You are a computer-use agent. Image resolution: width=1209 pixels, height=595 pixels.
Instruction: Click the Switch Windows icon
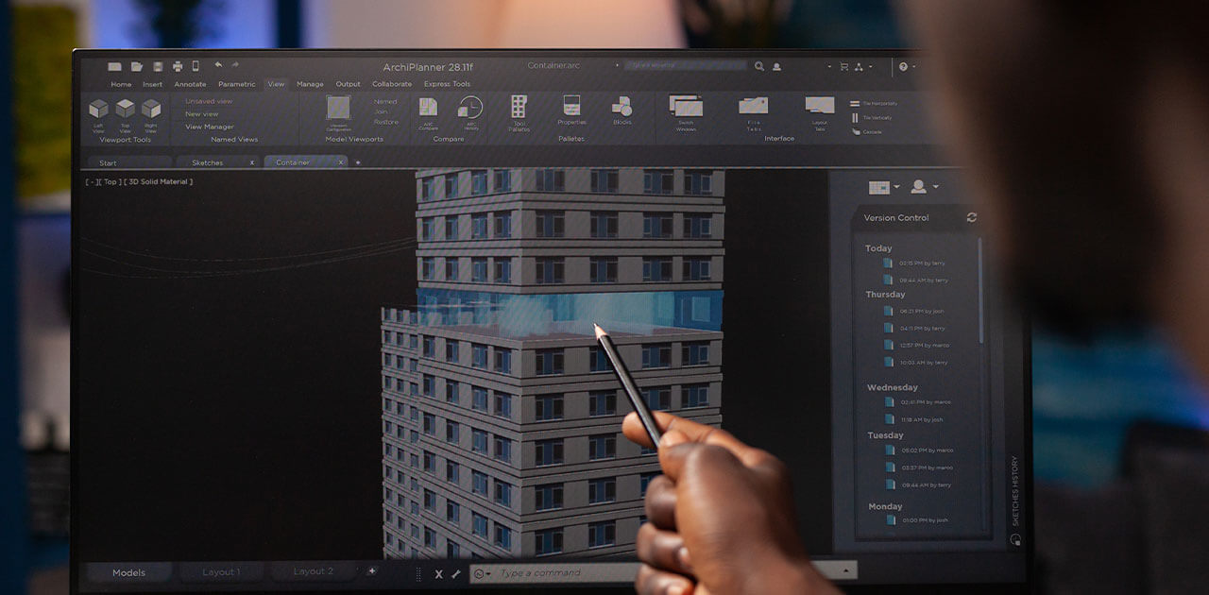[686, 106]
